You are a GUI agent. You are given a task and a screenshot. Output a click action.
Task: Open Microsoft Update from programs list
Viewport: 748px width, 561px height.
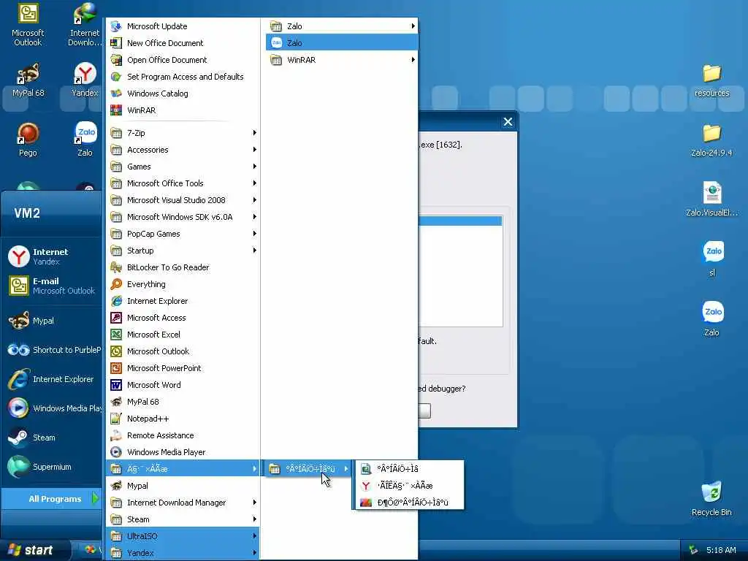click(182, 26)
